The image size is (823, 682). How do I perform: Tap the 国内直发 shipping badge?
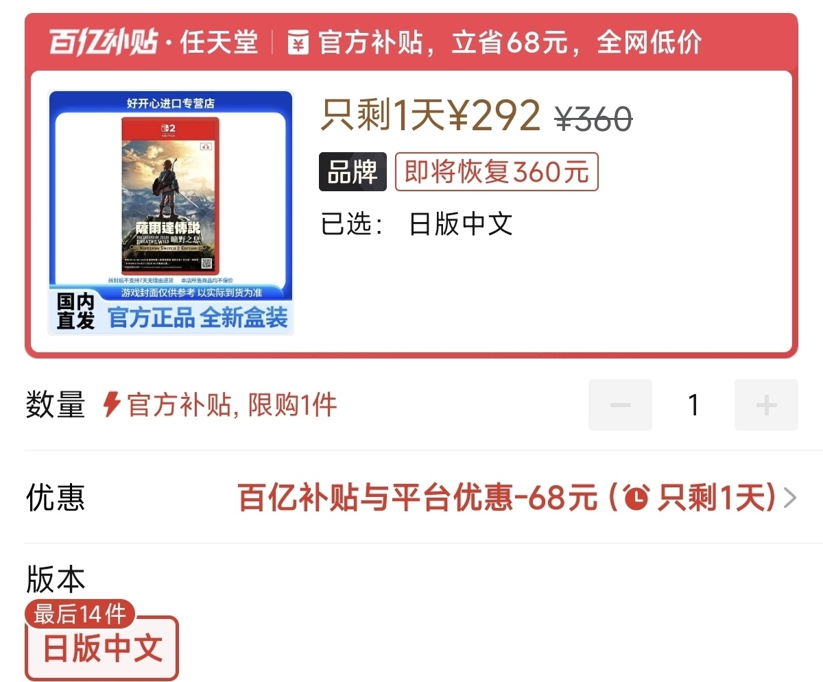tap(75, 313)
